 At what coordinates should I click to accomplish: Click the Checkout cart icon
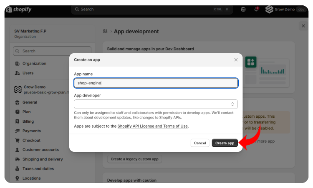click(18, 141)
